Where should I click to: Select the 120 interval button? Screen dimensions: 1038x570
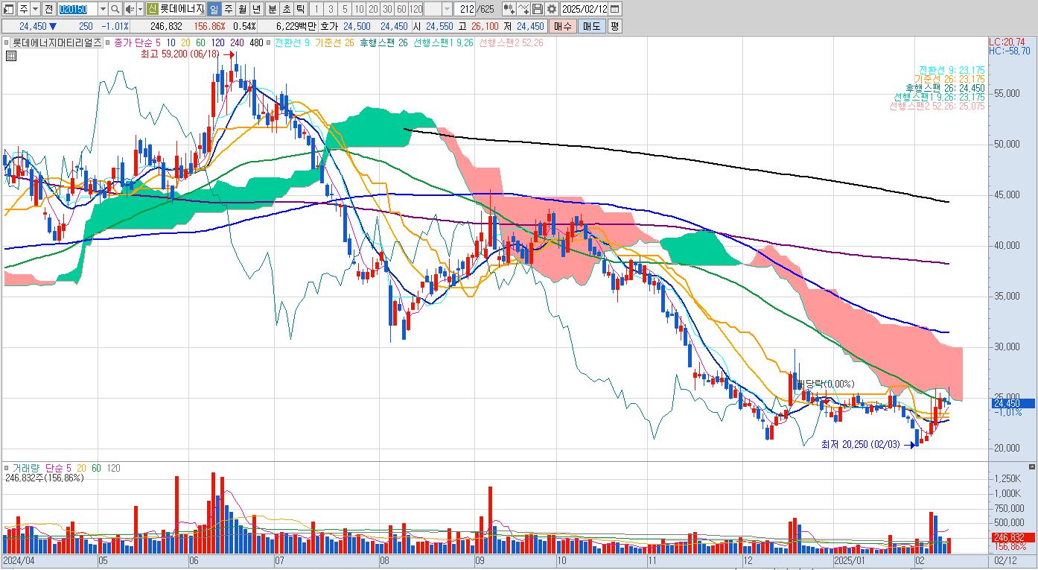point(416,9)
